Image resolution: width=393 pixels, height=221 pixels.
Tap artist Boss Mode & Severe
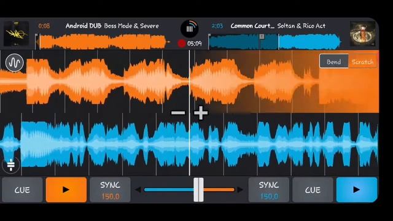pos(131,26)
